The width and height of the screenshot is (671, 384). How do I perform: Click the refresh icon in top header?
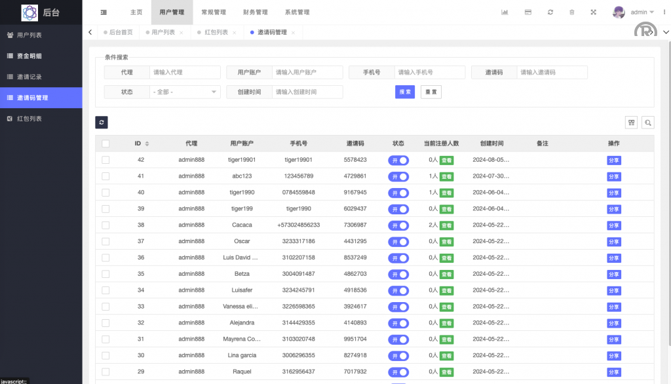pos(550,12)
